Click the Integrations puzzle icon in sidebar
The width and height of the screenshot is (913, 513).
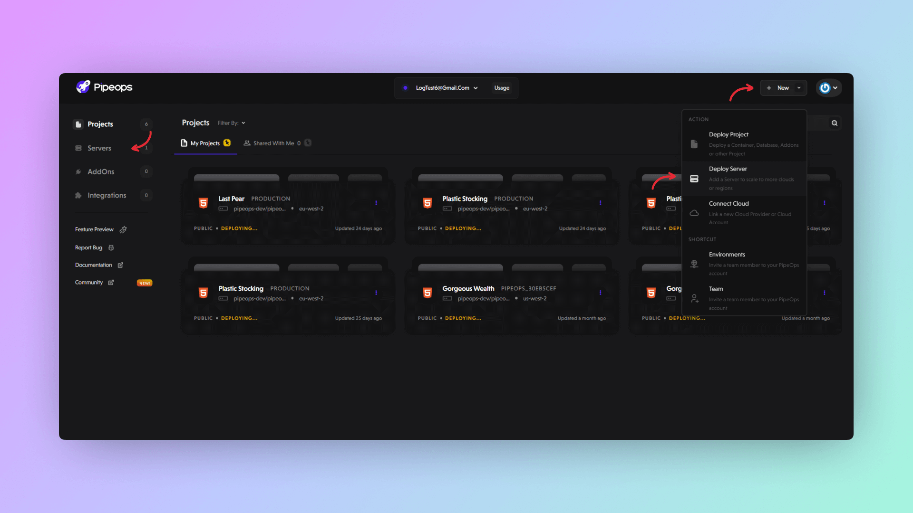(x=78, y=195)
